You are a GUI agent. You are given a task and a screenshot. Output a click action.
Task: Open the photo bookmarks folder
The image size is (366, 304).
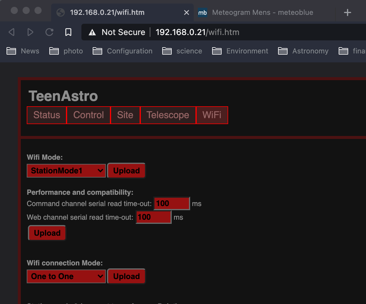click(66, 51)
